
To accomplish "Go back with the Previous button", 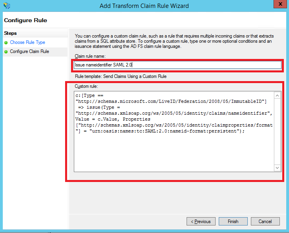I will click(201, 222).
